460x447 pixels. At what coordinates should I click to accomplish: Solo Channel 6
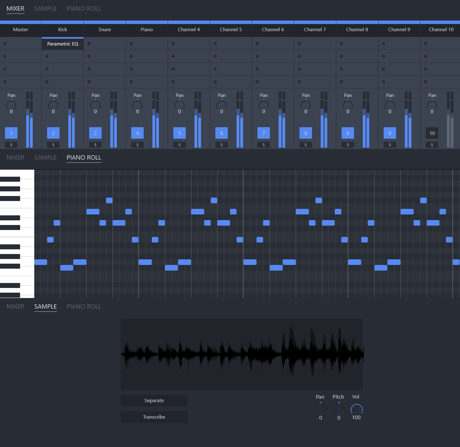(264, 145)
